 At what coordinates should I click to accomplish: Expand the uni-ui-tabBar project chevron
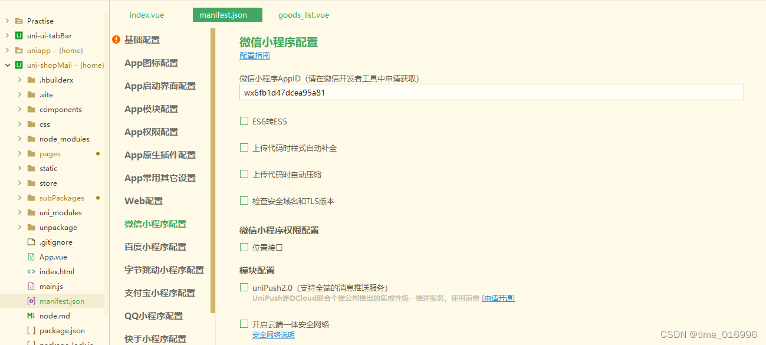(x=7, y=35)
